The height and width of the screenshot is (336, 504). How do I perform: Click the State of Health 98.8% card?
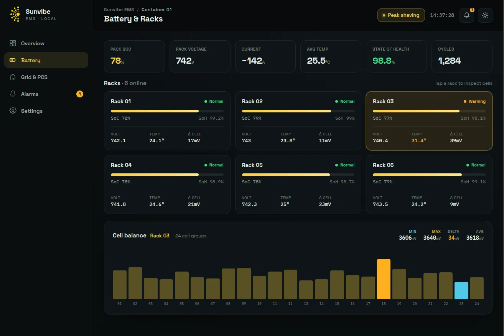click(x=396, y=56)
